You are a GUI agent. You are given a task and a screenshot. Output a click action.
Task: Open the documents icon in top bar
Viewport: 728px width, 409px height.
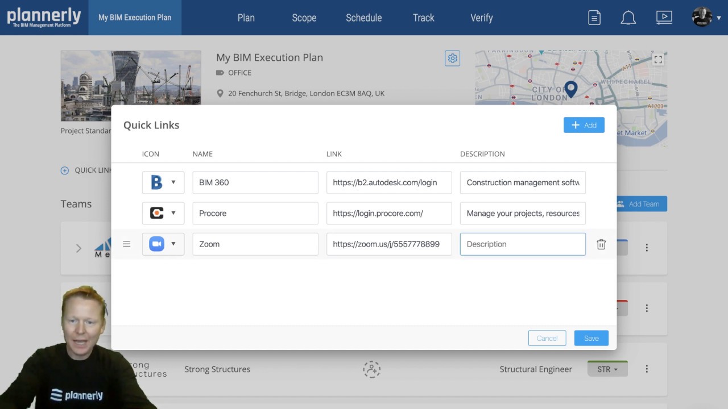594,18
